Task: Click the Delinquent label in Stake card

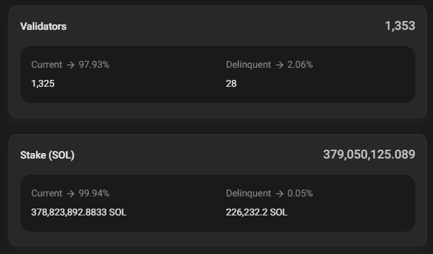Action: tap(248, 194)
